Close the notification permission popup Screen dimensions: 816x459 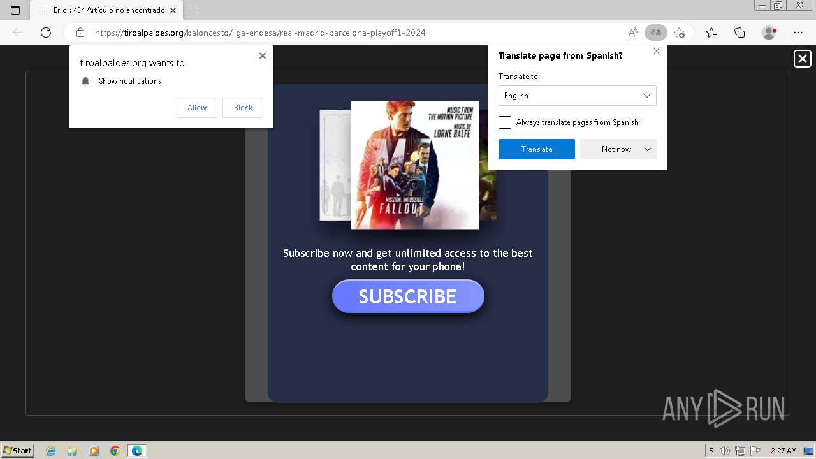(x=263, y=56)
